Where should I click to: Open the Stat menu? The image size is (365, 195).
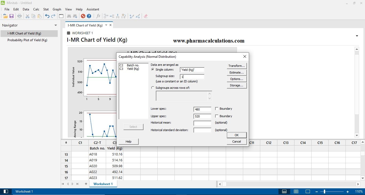click(46, 9)
